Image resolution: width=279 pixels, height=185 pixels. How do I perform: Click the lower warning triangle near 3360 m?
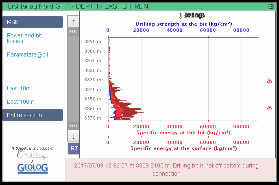269,107
